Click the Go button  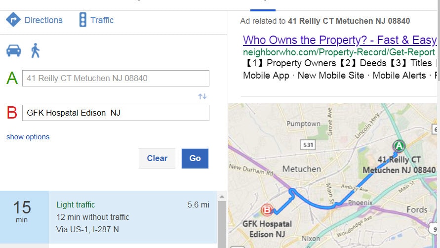[x=195, y=159]
